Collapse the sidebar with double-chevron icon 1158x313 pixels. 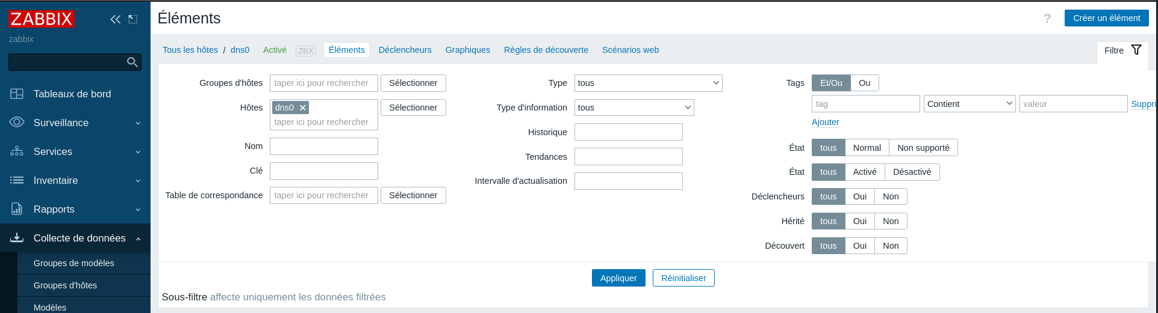pos(115,19)
